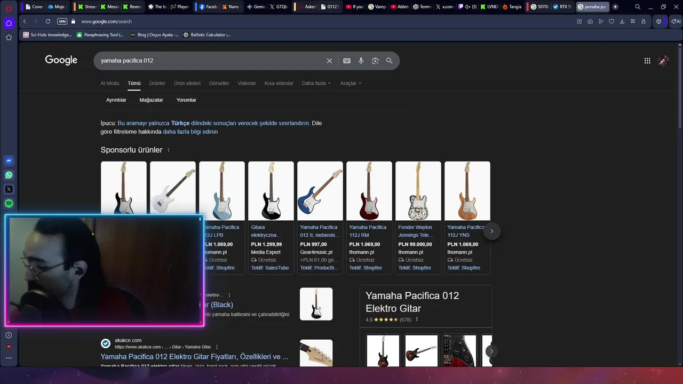This screenshot has width=683, height=384.
Task: Expand 'Araçlar' tools dropdown
Action: point(351,83)
